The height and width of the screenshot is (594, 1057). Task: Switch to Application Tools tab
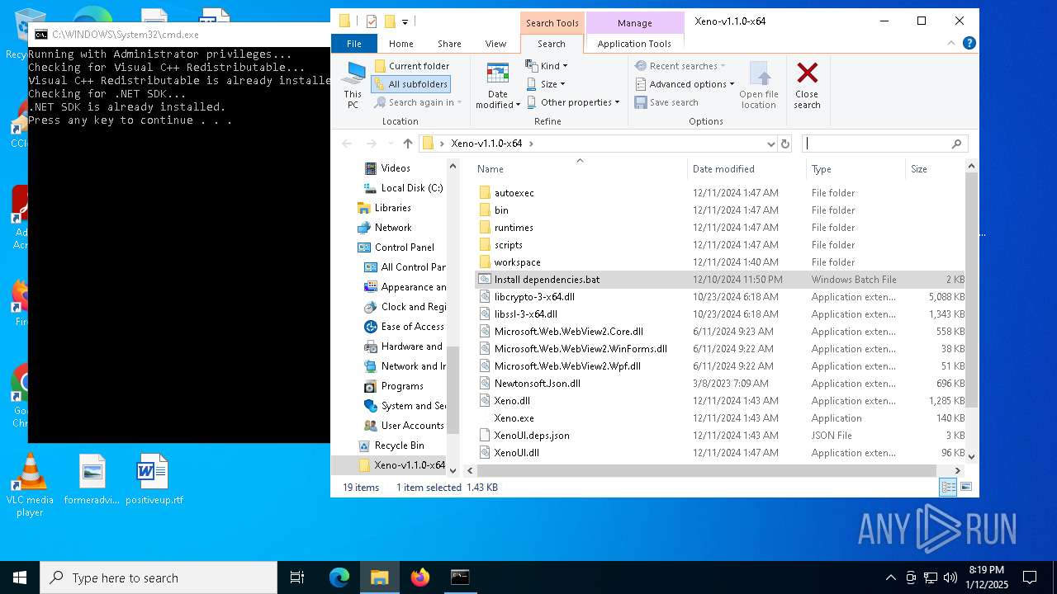point(634,44)
